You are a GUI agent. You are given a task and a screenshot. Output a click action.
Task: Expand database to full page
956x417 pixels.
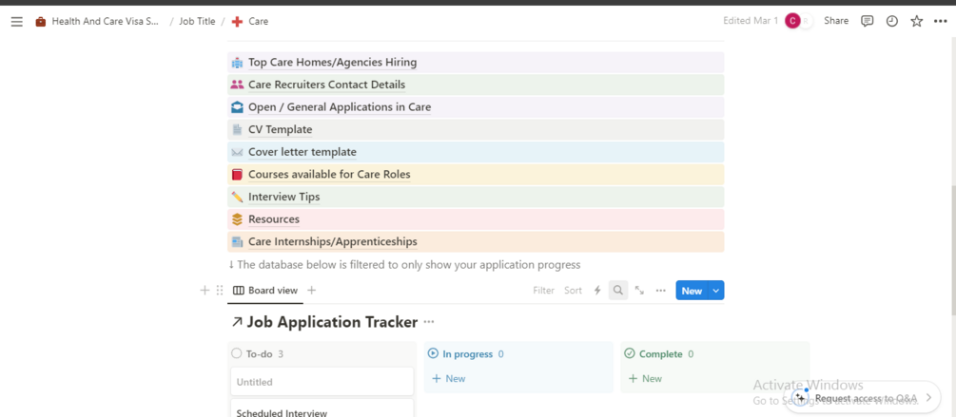(639, 291)
